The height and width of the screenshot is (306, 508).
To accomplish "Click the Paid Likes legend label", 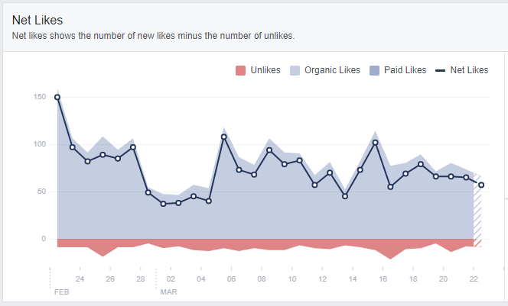I will click(405, 70).
